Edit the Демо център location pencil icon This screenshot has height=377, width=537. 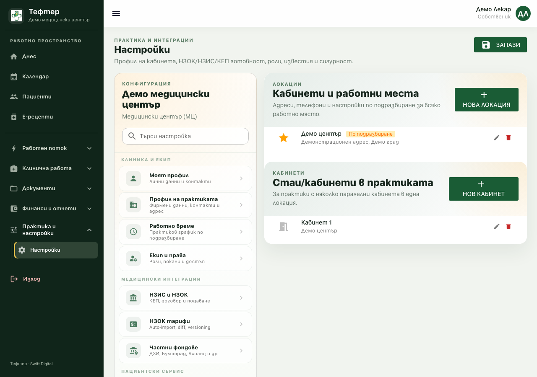click(x=497, y=137)
